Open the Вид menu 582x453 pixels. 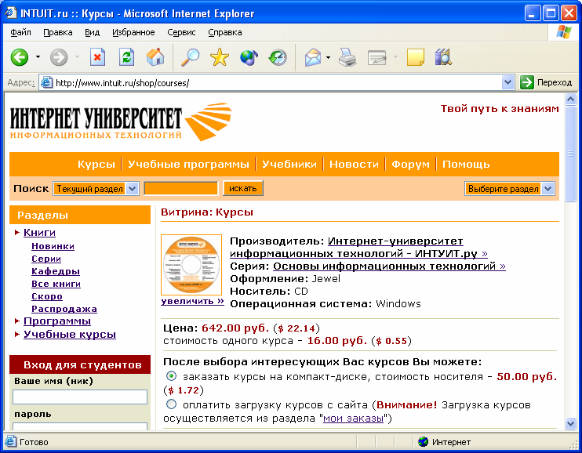(x=92, y=33)
